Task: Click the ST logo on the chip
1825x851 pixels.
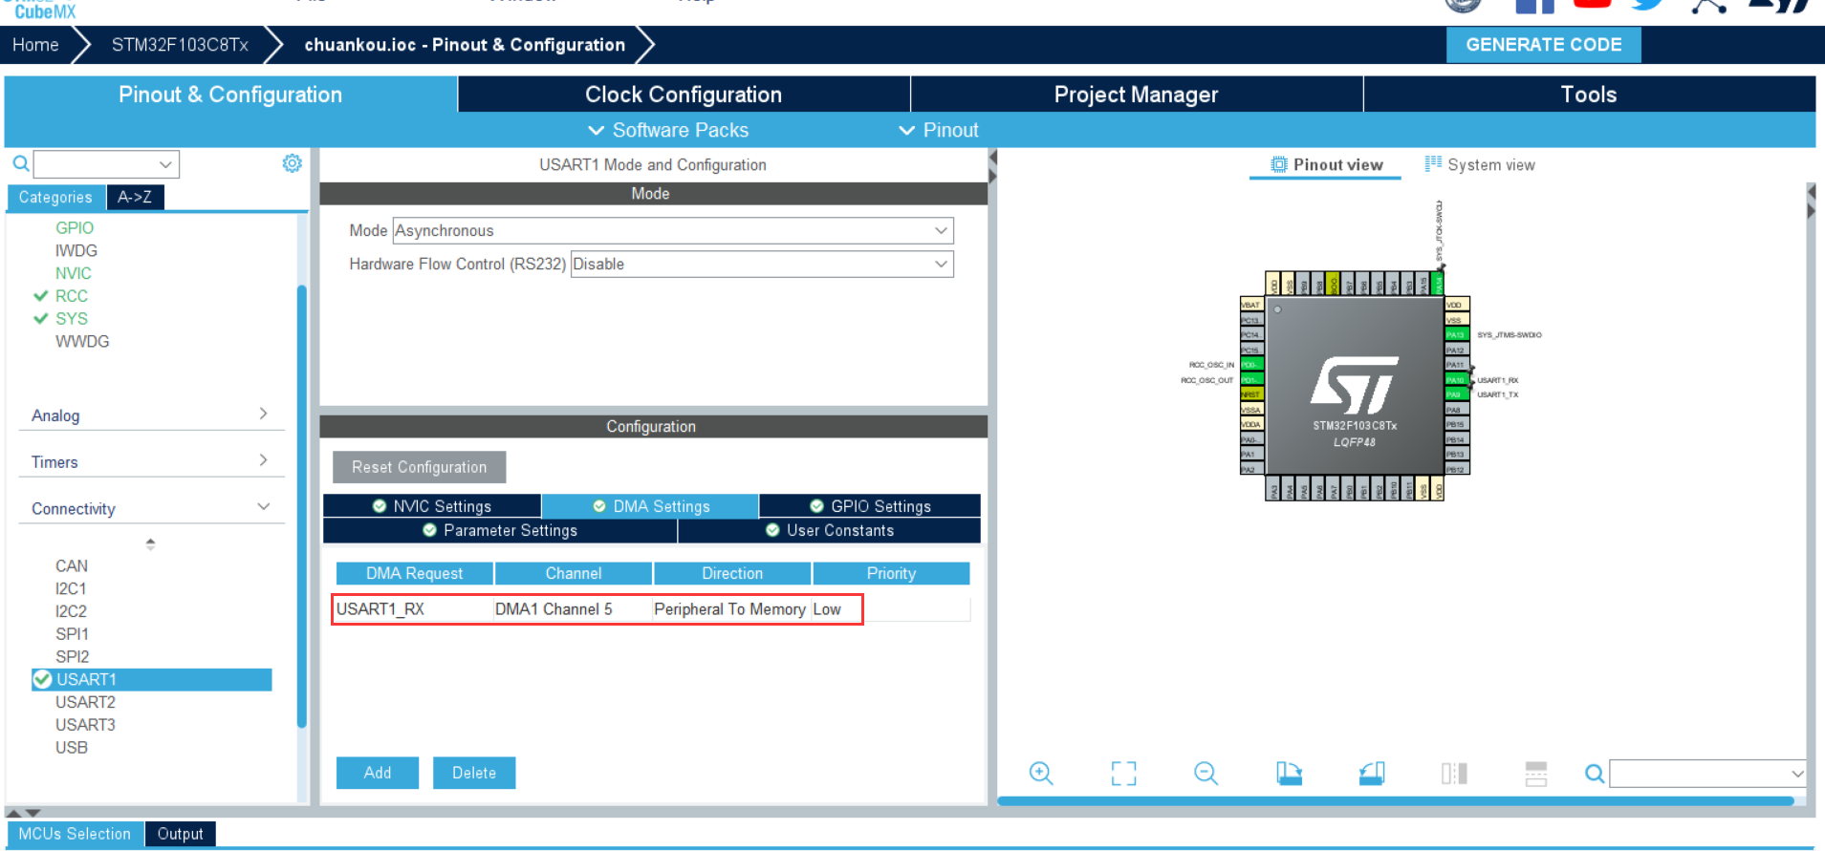Action: [1355, 385]
